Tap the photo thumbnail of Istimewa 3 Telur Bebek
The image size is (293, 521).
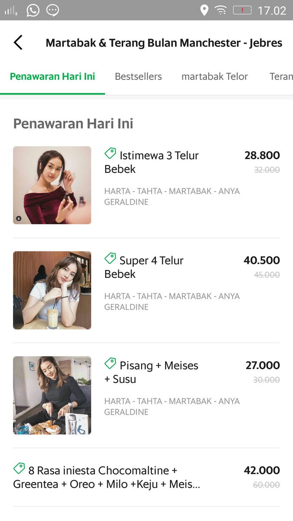[52, 185]
